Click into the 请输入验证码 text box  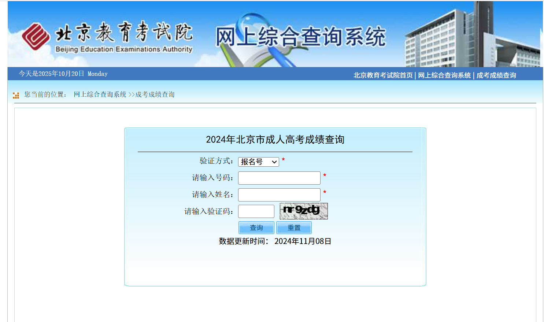pyautogui.click(x=256, y=211)
